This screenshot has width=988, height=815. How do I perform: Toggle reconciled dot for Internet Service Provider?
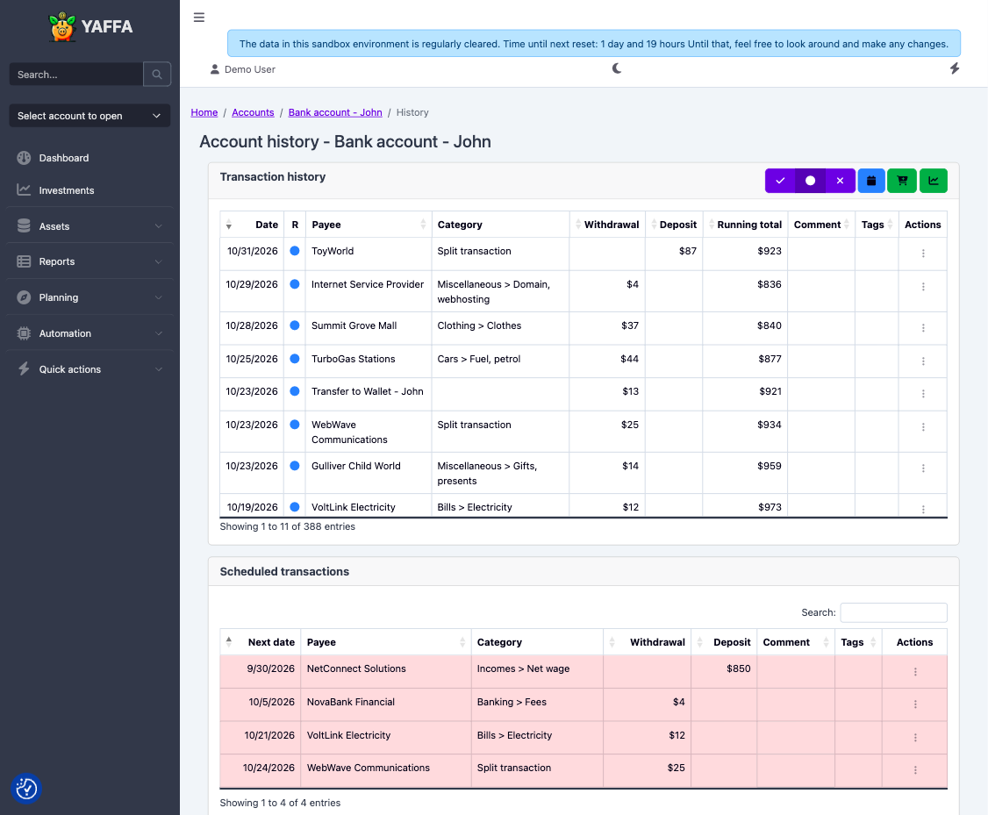click(x=294, y=284)
